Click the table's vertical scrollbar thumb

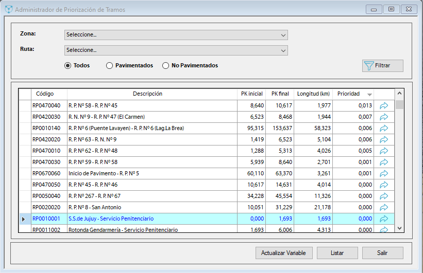tap(399, 105)
